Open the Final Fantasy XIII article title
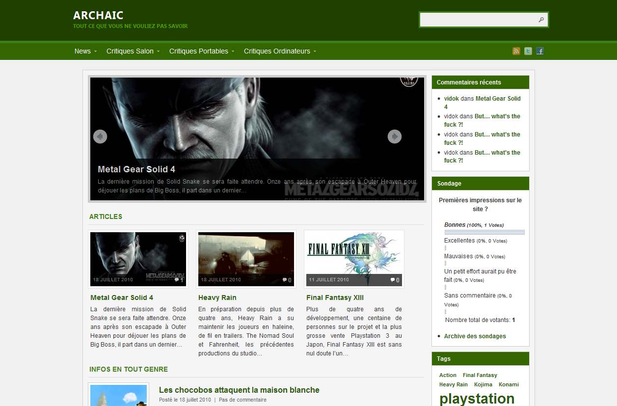The width and height of the screenshot is (617, 406). [335, 298]
